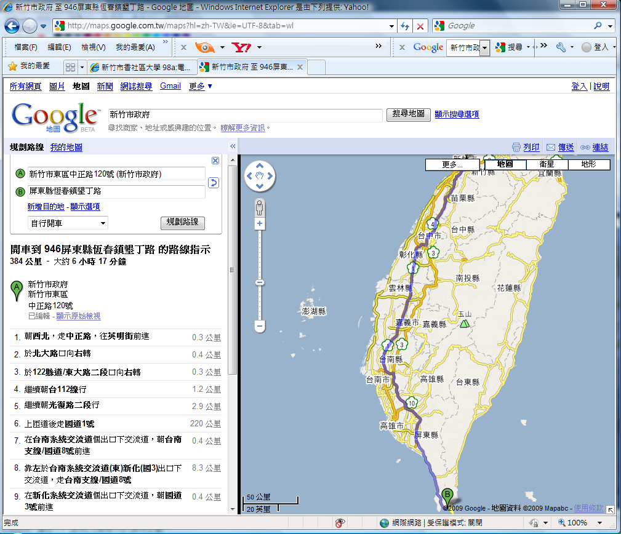This screenshot has width=621, height=534.
Task: Open the Google Toolbar search box dropdown
Action: point(484,48)
